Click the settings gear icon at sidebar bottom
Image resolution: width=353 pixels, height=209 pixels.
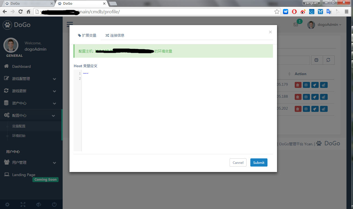(7, 204)
